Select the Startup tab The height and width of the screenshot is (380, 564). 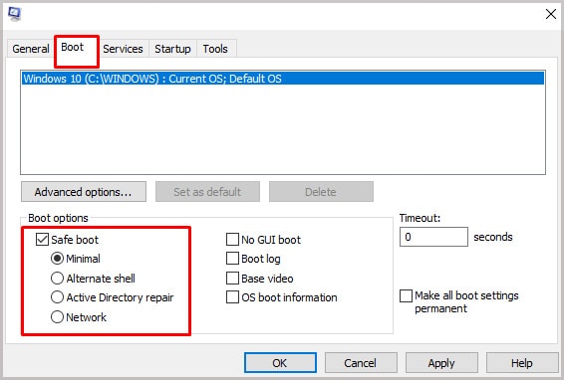tap(172, 49)
